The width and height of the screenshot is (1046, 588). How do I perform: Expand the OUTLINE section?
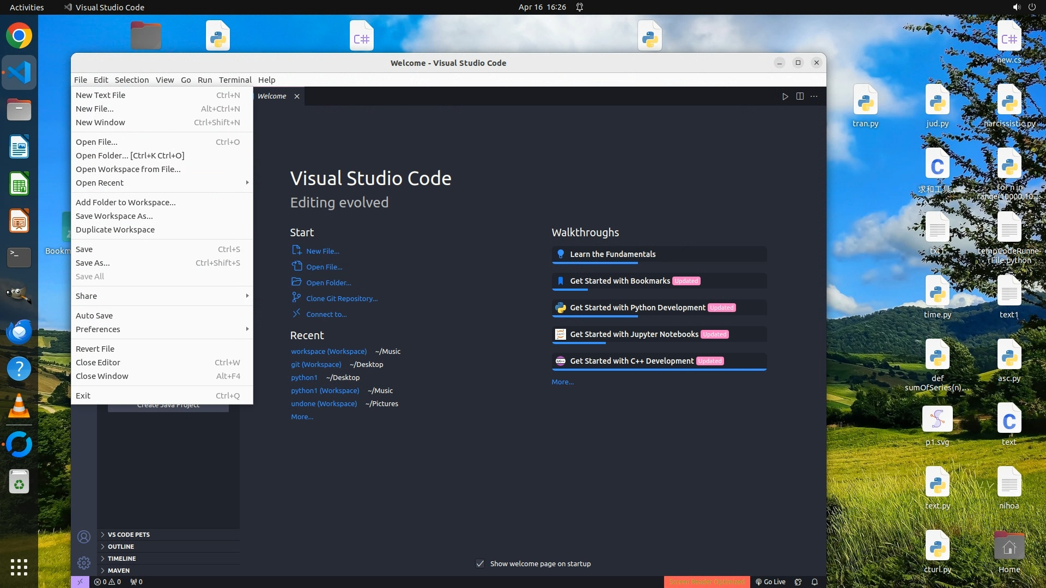click(x=120, y=547)
